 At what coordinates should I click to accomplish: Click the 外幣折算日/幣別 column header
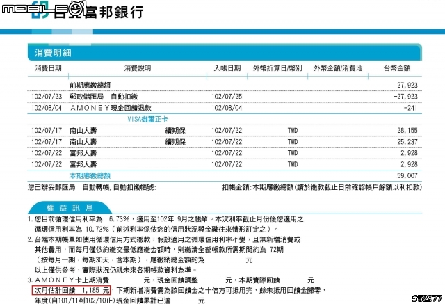(x=277, y=68)
